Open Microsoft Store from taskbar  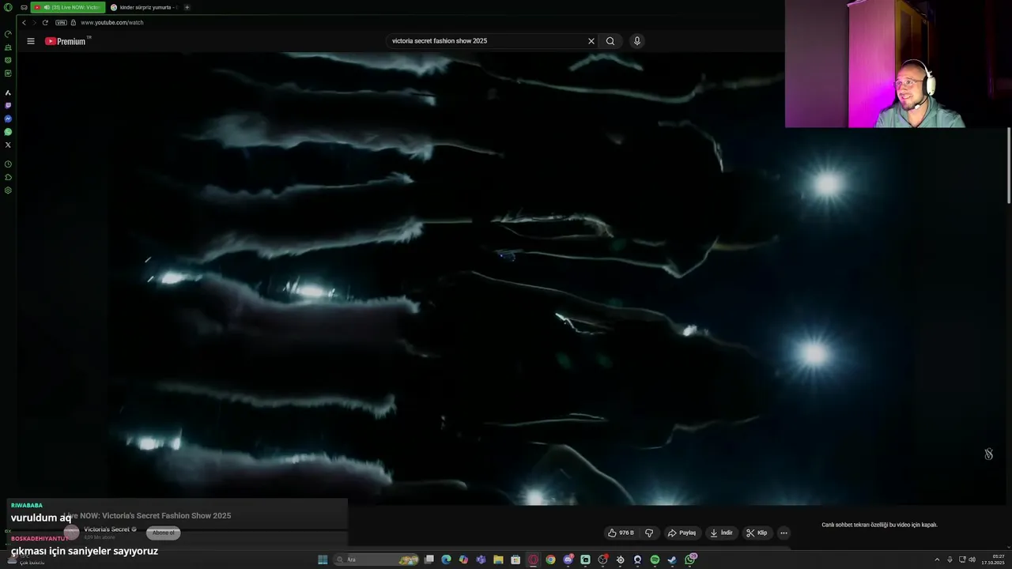(515, 560)
